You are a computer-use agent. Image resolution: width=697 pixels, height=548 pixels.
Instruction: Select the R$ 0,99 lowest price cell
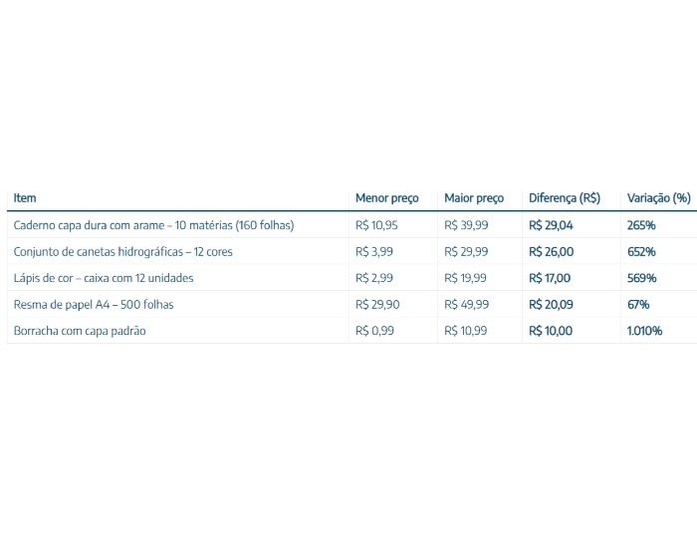[x=374, y=331]
